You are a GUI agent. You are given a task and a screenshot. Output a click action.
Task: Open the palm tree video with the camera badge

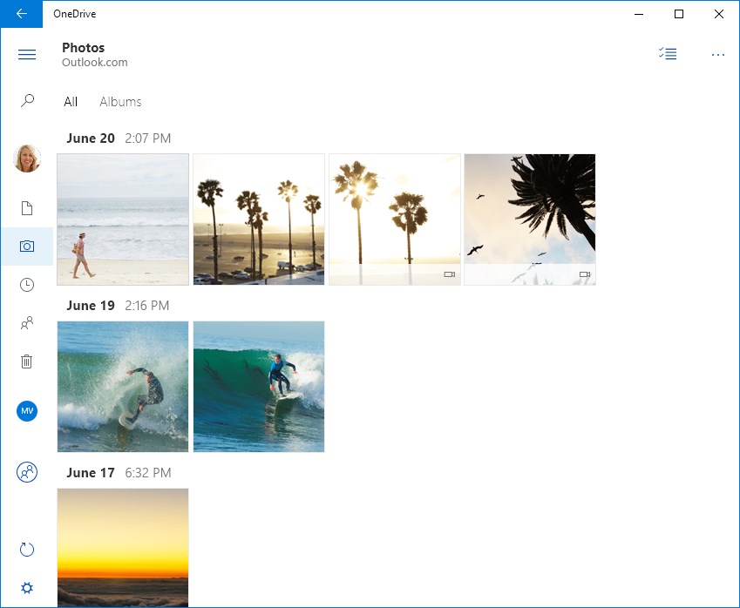click(393, 219)
